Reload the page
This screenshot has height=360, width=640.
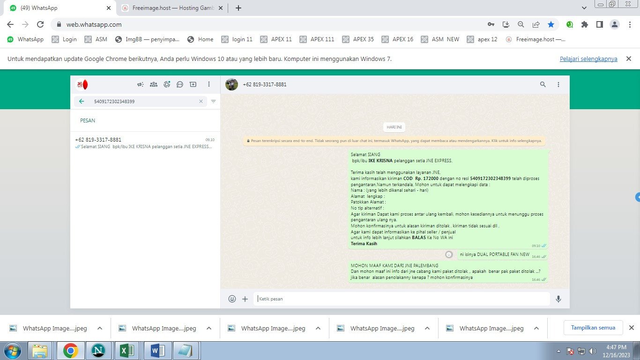(x=40, y=24)
